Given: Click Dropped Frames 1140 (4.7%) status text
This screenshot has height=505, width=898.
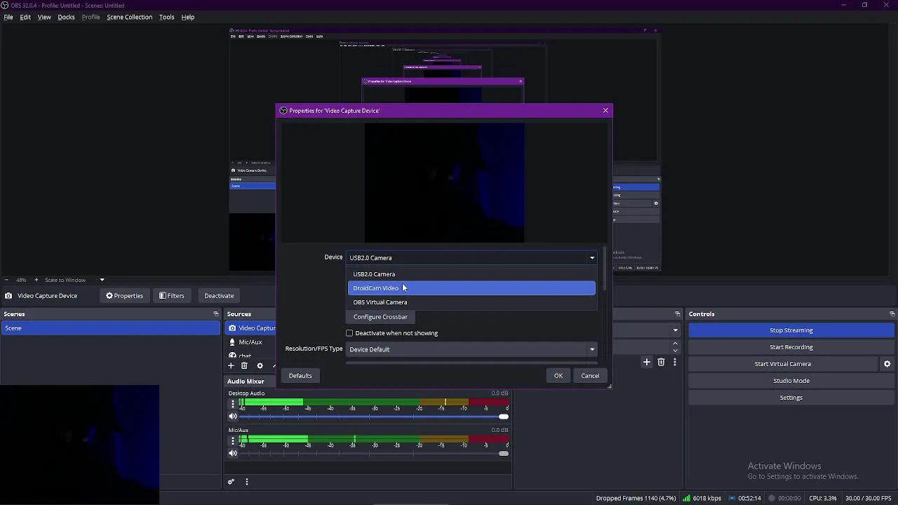Looking at the screenshot, I should (636, 498).
